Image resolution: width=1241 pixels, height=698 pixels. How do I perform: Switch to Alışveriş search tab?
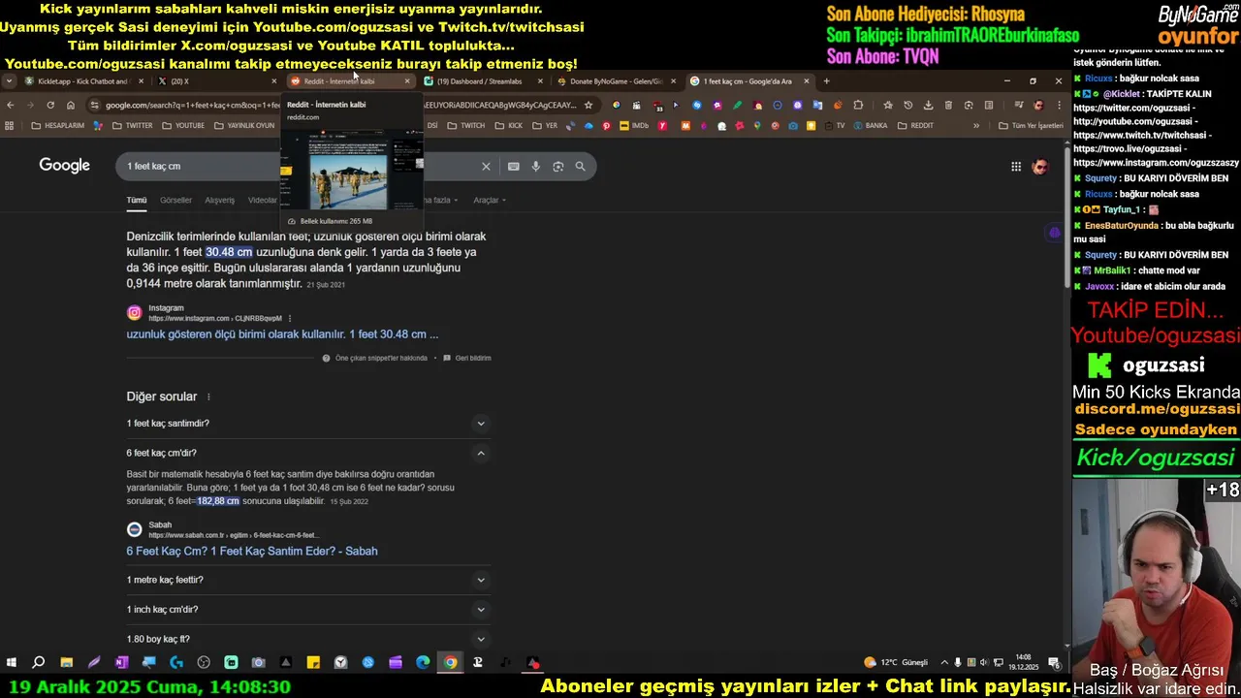[x=219, y=200]
